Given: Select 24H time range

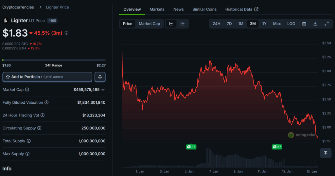Looking at the screenshot, I should (217, 24).
